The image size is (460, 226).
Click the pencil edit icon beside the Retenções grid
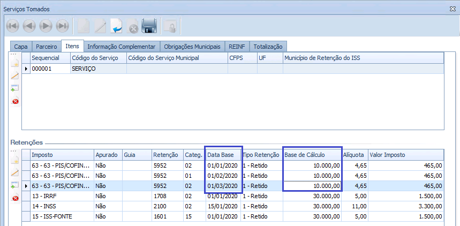tap(15, 173)
